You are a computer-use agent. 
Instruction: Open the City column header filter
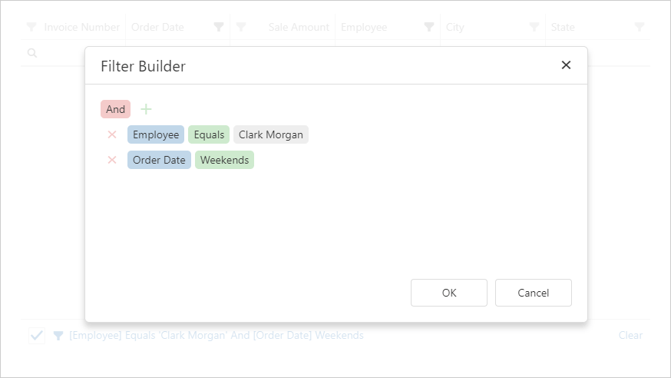pyautogui.click(x=534, y=27)
